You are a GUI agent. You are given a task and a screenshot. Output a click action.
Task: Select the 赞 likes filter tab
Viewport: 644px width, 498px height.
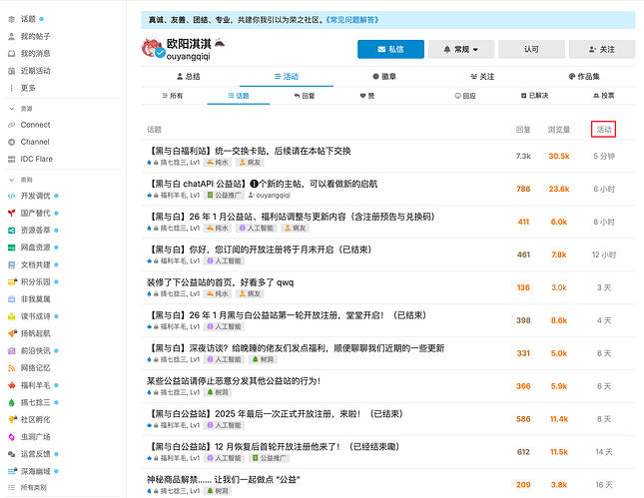click(367, 96)
